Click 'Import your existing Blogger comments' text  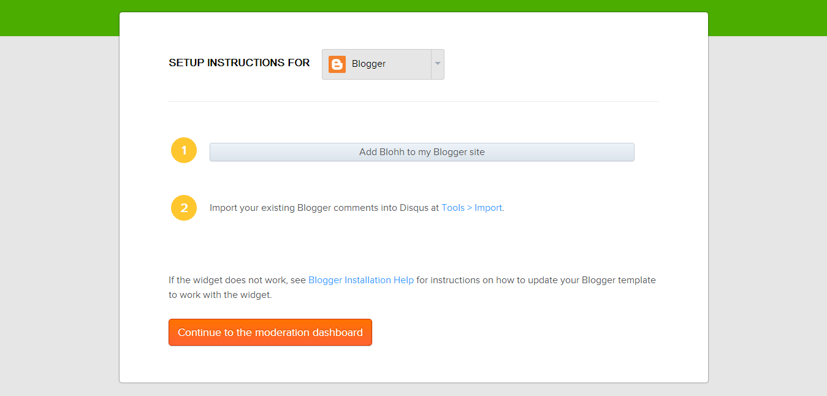[x=294, y=208]
